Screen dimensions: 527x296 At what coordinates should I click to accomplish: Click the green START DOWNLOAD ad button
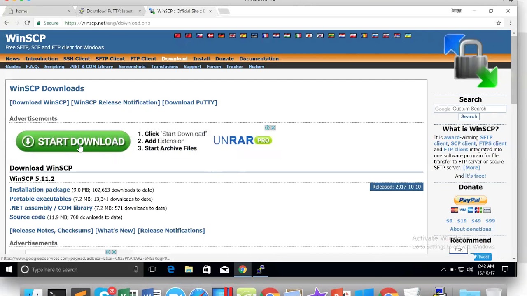pyautogui.click(x=73, y=141)
